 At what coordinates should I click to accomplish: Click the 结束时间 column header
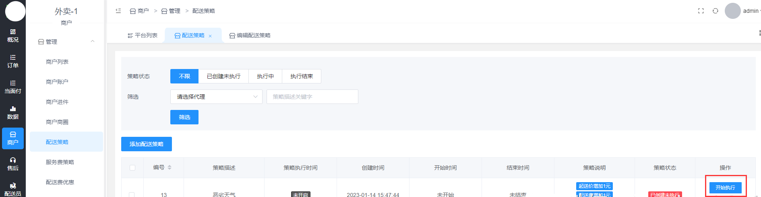point(518,168)
